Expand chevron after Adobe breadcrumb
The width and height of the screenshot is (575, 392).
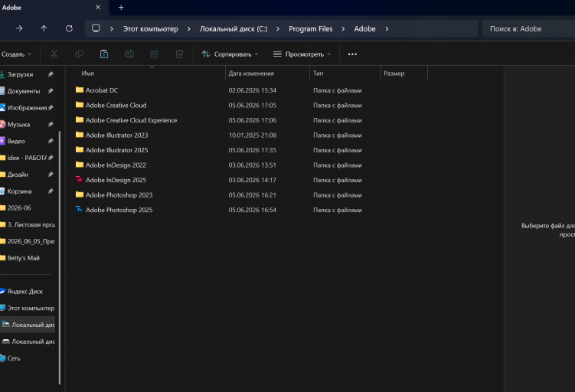point(387,29)
